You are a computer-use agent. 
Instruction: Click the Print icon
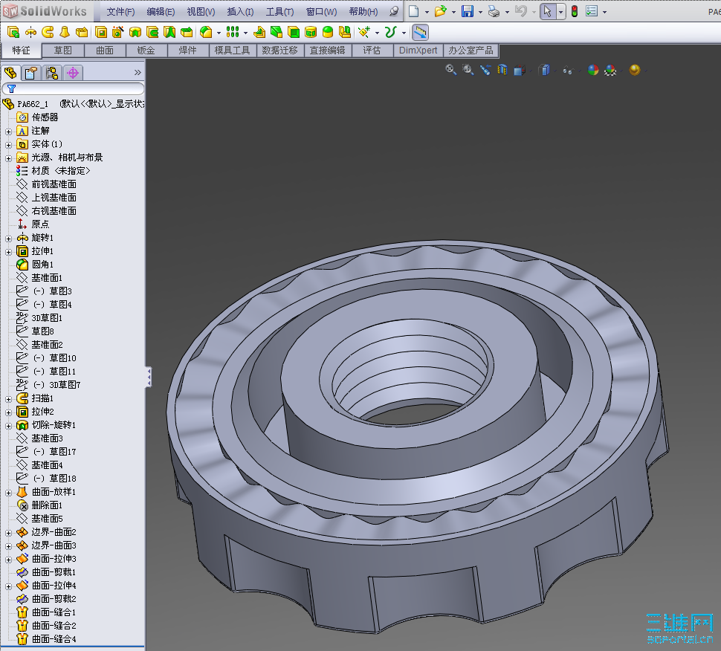pyautogui.click(x=494, y=11)
